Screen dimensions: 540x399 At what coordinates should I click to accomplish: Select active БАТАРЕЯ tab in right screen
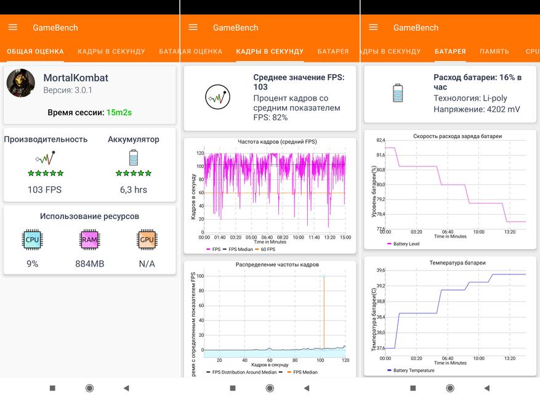pos(450,51)
